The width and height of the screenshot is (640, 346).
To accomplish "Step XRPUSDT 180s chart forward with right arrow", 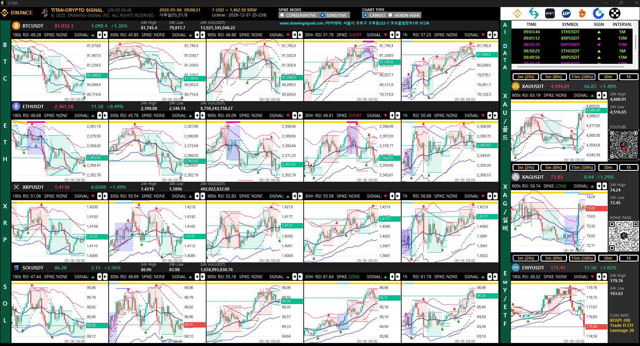I will click(x=105, y=196).
